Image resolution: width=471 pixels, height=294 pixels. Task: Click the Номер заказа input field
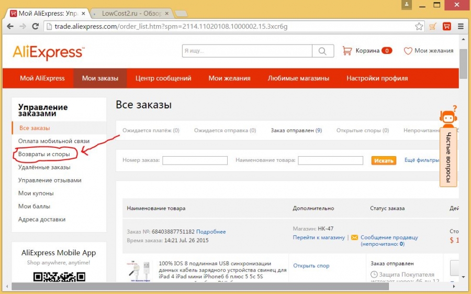195,160
